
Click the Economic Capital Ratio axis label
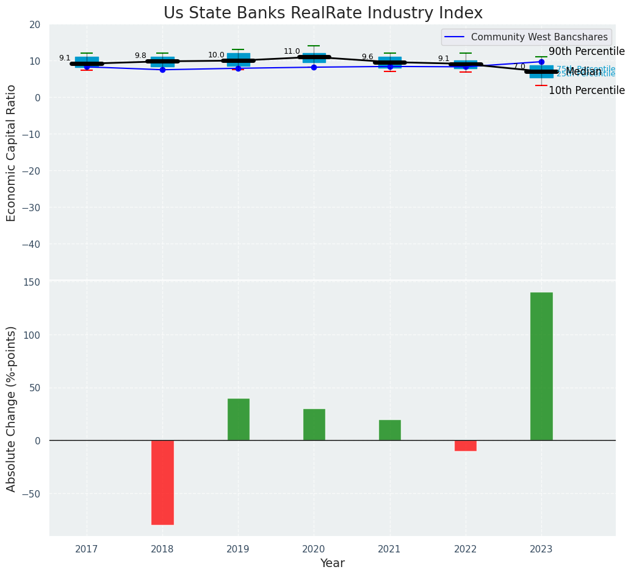coord(11,153)
